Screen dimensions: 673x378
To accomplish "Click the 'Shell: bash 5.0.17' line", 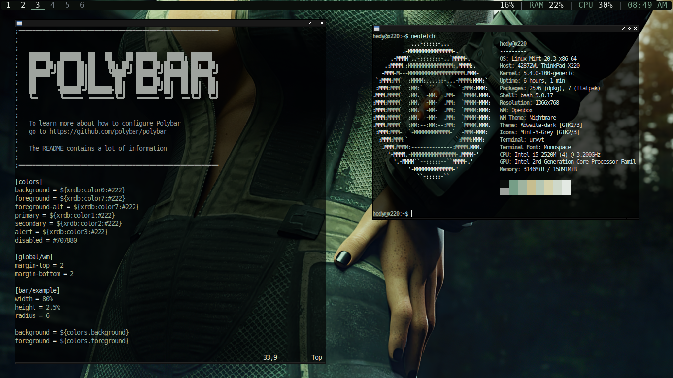I will coord(526,95).
